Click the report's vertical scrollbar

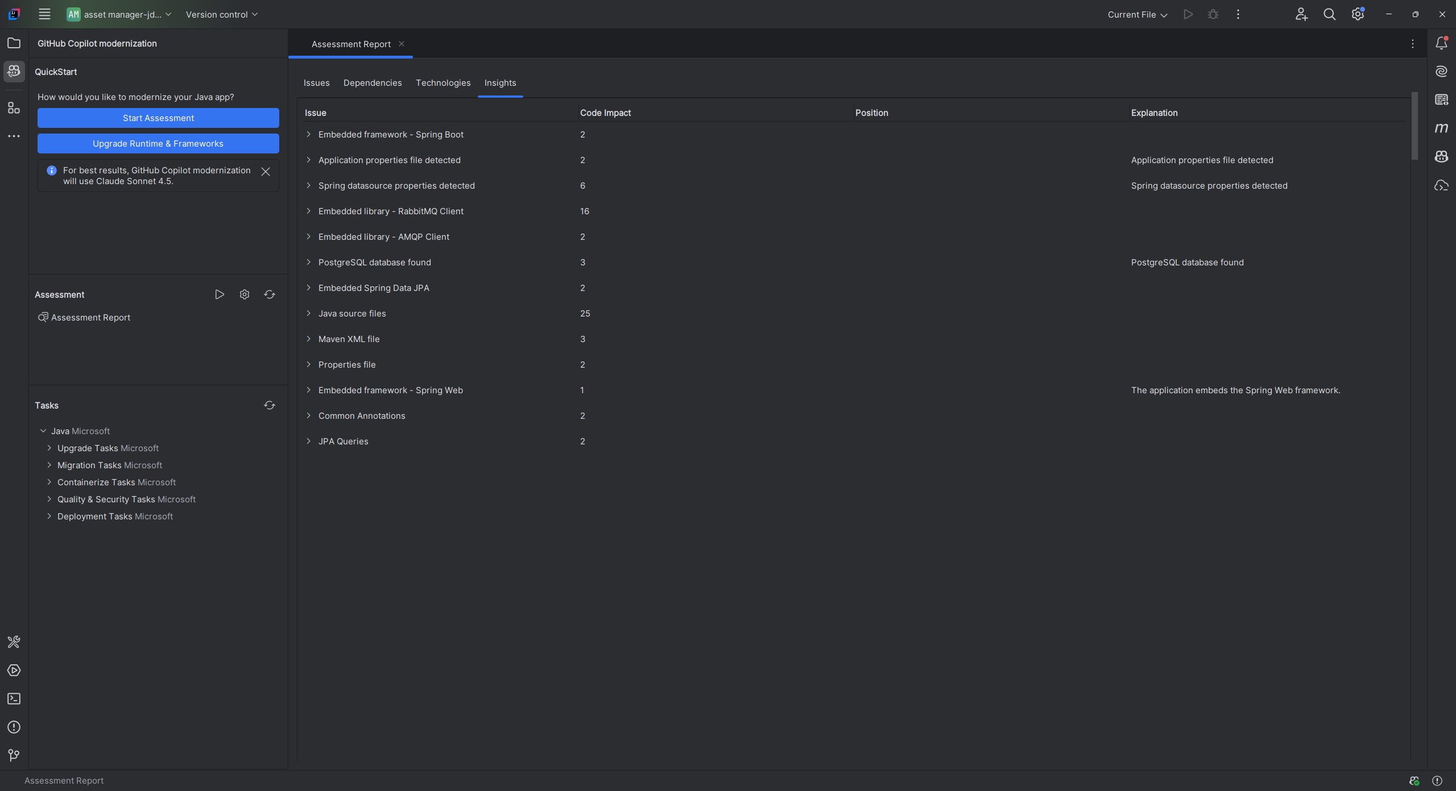click(x=1414, y=126)
